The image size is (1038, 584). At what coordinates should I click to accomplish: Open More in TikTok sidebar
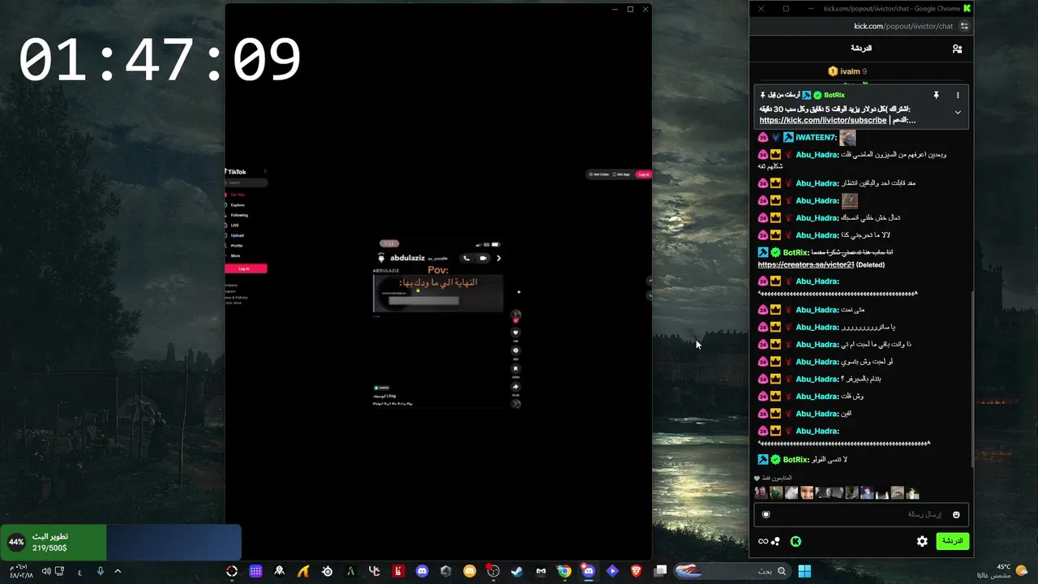[x=234, y=255]
